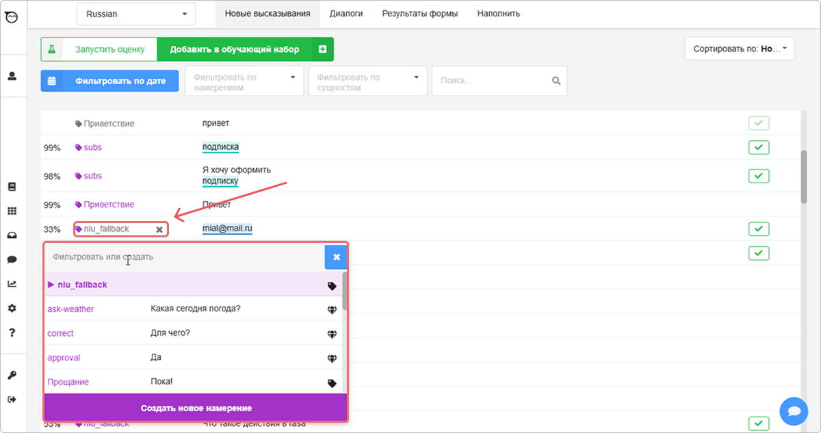
Task: Open the Russian language dropdown
Action: tap(136, 14)
